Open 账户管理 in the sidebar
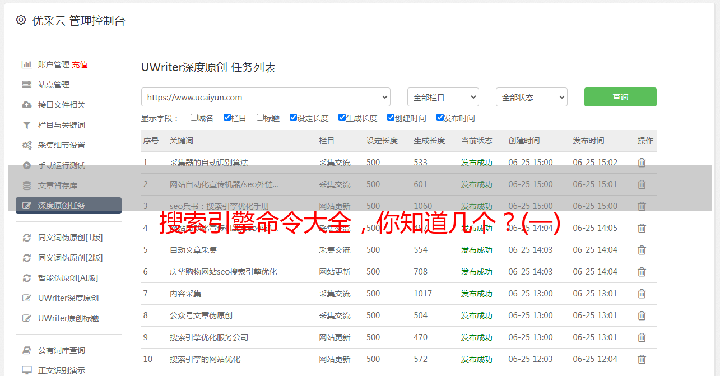Image resolution: width=720 pixels, height=376 pixels. (54, 64)
